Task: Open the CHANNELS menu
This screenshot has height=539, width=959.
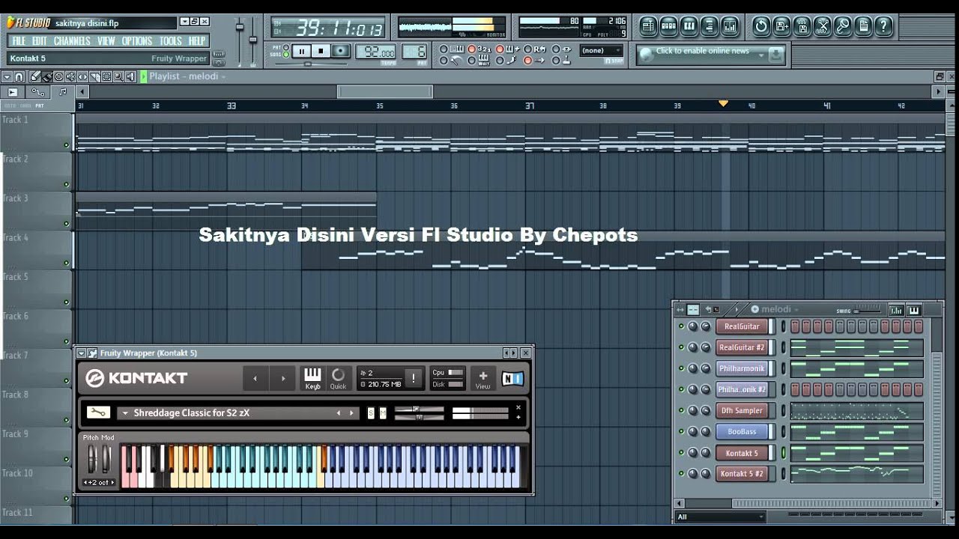Action: click(x=73, y=41)
